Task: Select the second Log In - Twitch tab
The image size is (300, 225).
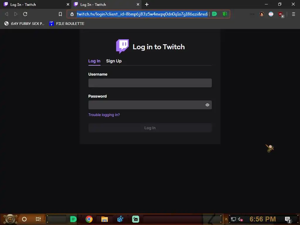Action: [106, 4]
